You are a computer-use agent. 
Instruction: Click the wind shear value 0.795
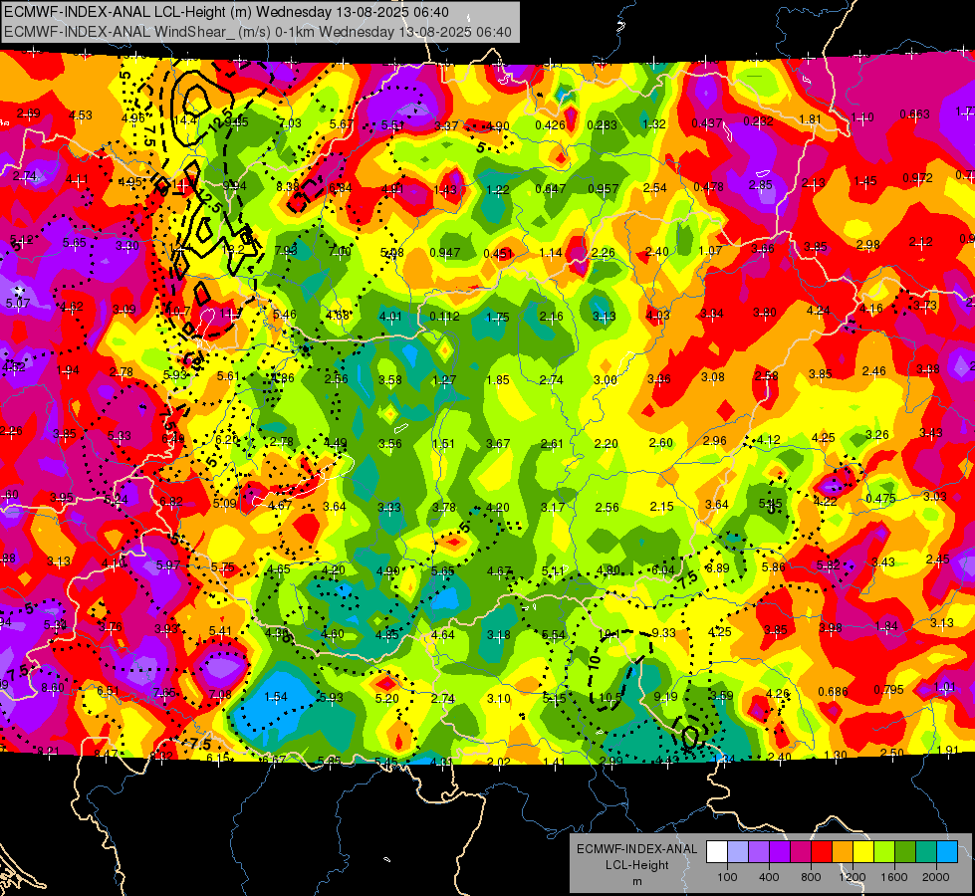888,689
